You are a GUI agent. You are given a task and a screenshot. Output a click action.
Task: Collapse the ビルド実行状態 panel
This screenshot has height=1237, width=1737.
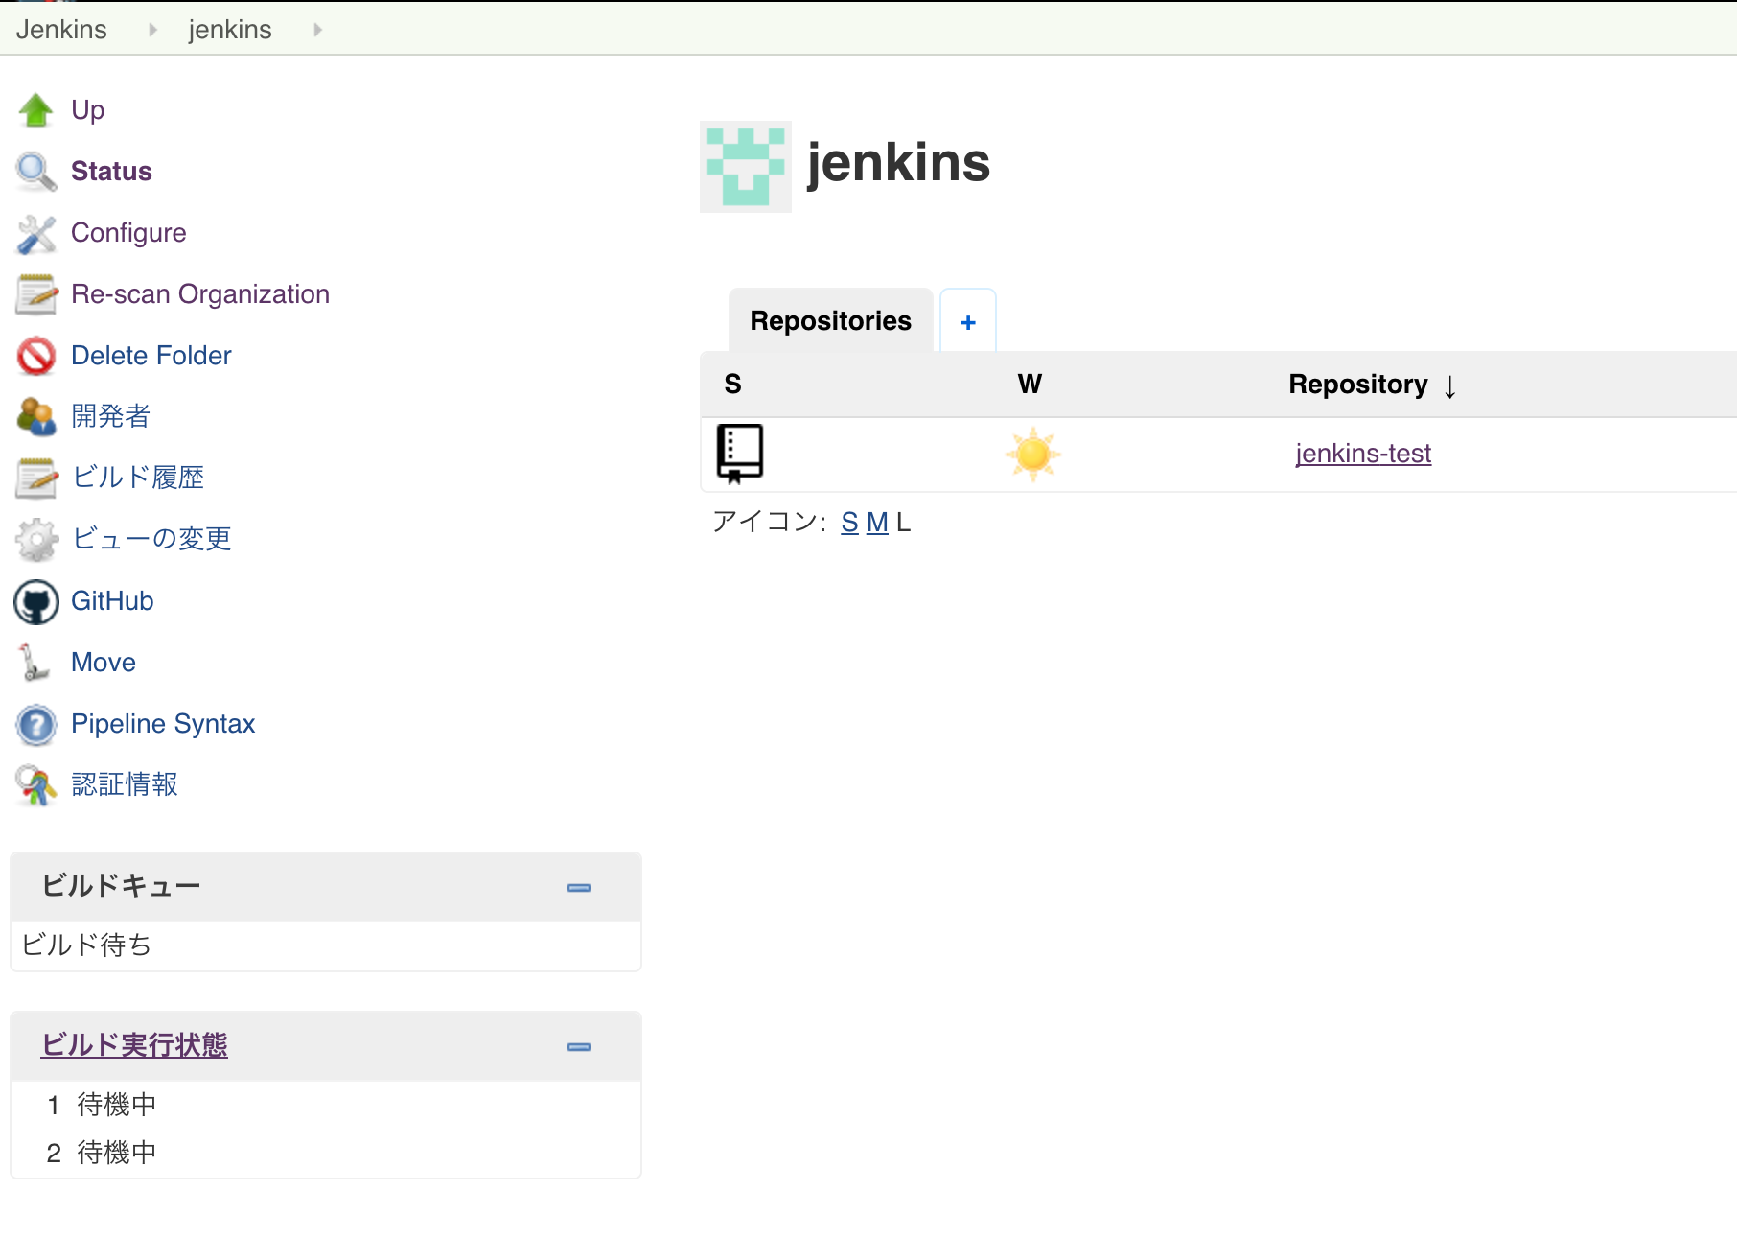pos(579,1046)
